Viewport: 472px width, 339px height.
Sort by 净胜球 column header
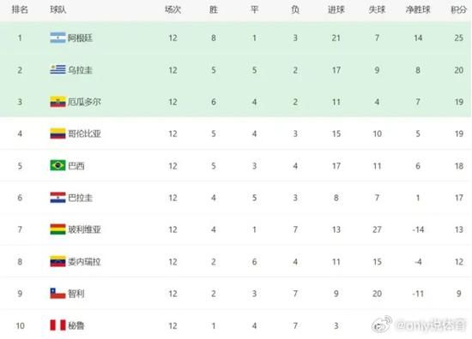click(418, 9)
